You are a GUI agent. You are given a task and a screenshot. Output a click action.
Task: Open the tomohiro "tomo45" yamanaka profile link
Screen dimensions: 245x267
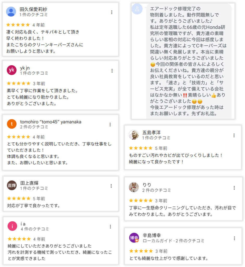coord(51,122)
